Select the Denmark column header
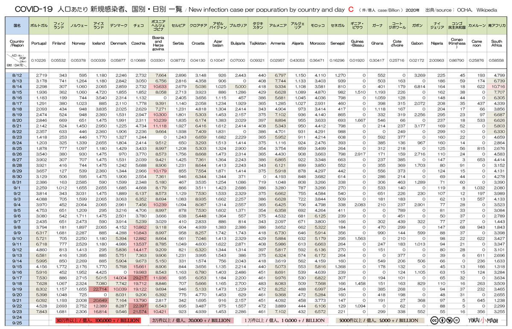The image size is (512, 329). [118, 43]
